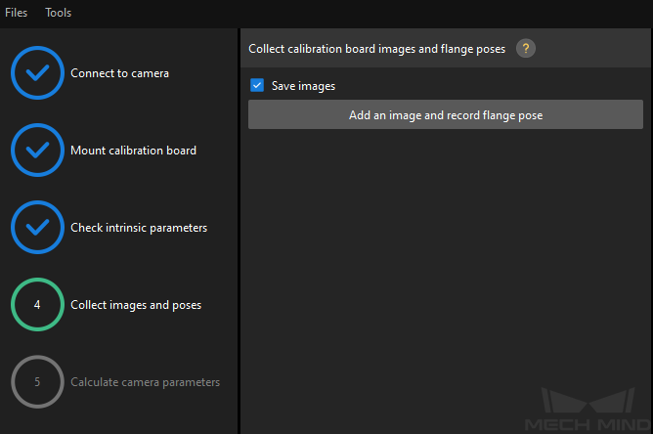The width and height of the screenshot is (653, 434).
Task: Click the Check intrinsic parameters checkmark circle
Action: pyautogui.click(x=37, y=228)
